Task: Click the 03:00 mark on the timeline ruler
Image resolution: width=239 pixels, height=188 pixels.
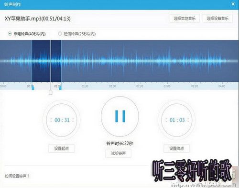Action: click(167, 86)
